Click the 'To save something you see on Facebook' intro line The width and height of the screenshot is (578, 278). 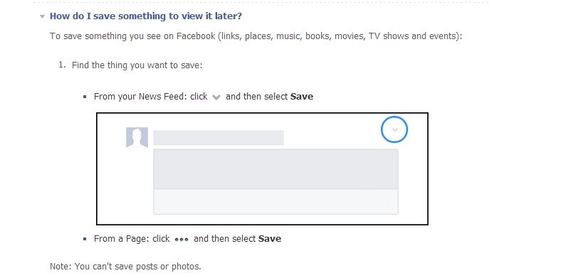coord(256,36)
